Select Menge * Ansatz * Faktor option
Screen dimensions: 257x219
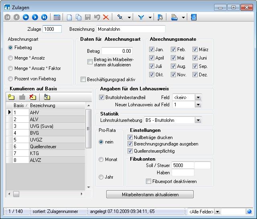click(x=10, y=68)
